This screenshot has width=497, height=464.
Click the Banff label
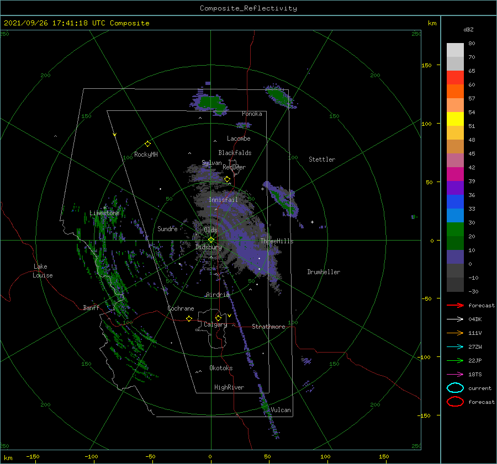tap(91, 307)
